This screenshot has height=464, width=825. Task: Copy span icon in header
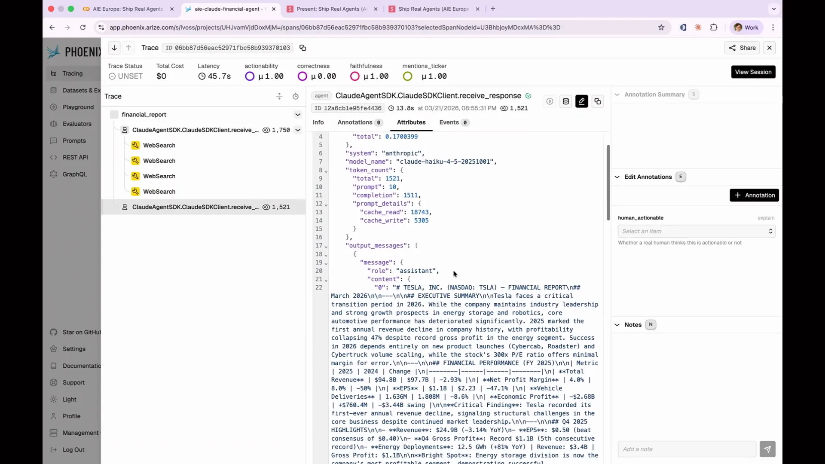coord(598,101)
